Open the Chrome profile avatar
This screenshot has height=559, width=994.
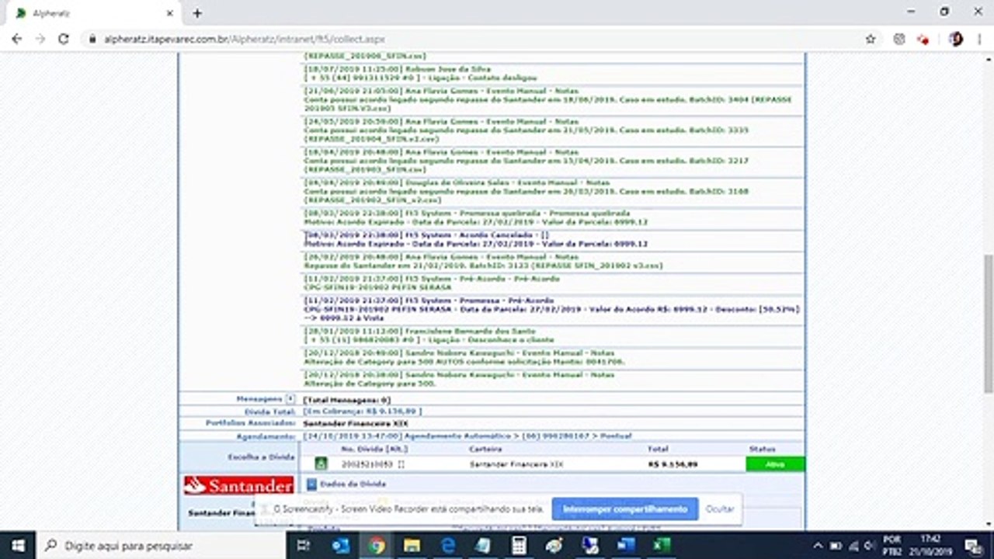(x=956, y=39)
